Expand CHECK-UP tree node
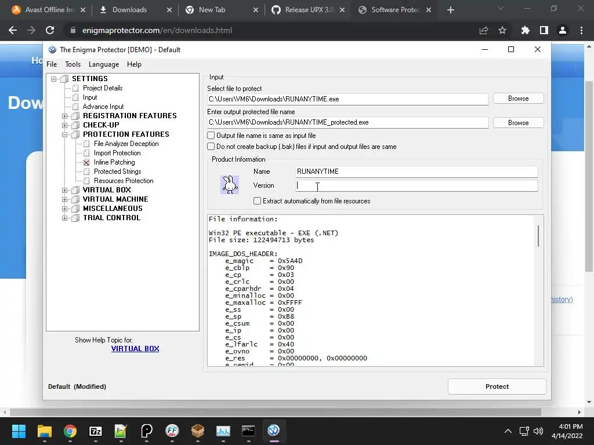The height and width of the screenshot is (445, 594). point(65,125)
